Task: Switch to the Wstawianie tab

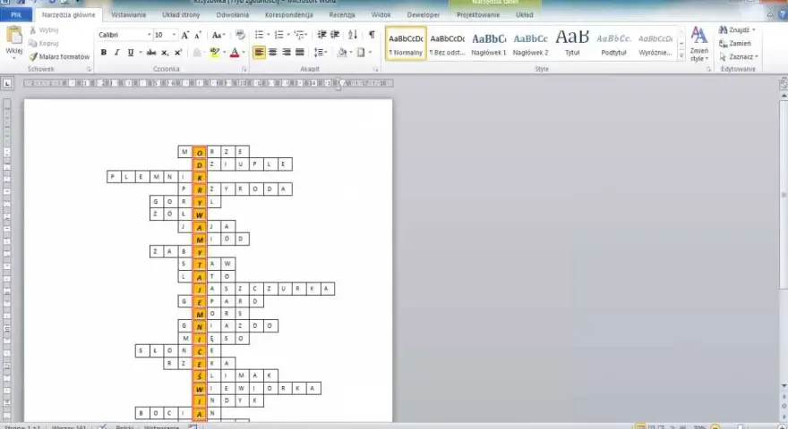Action: click(x=129, y=15)
